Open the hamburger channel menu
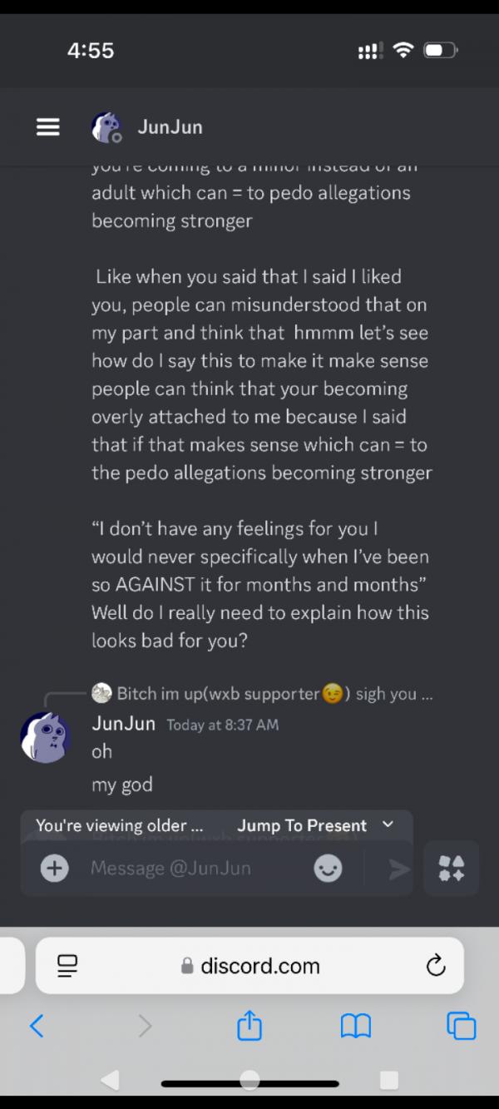Image resolution: width=499 pixels, height=1109 pixels. pyautogui.click(x=48, y=127)
